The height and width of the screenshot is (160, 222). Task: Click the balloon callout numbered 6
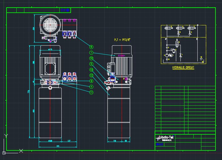[x=91, y=47]
